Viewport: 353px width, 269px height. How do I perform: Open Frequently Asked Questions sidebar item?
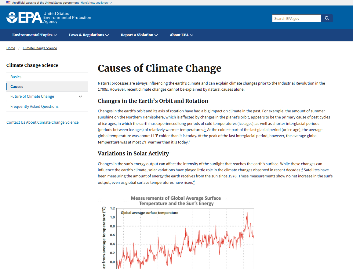pyautogui.click(x=35, y=107)
